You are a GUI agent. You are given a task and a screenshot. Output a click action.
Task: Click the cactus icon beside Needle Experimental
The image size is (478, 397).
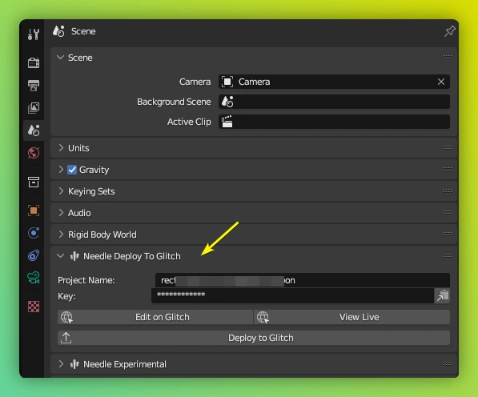coord(74,364)
